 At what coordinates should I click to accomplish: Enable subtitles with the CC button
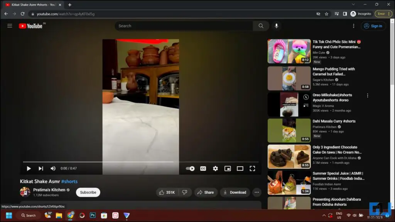203,168
